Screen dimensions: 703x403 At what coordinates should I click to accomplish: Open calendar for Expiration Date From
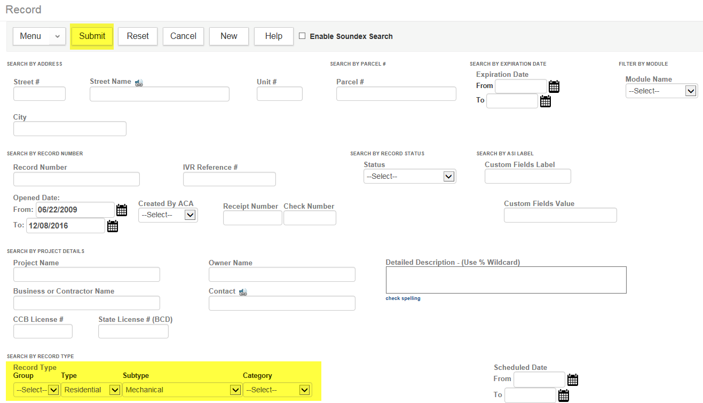tap(554, 86)
